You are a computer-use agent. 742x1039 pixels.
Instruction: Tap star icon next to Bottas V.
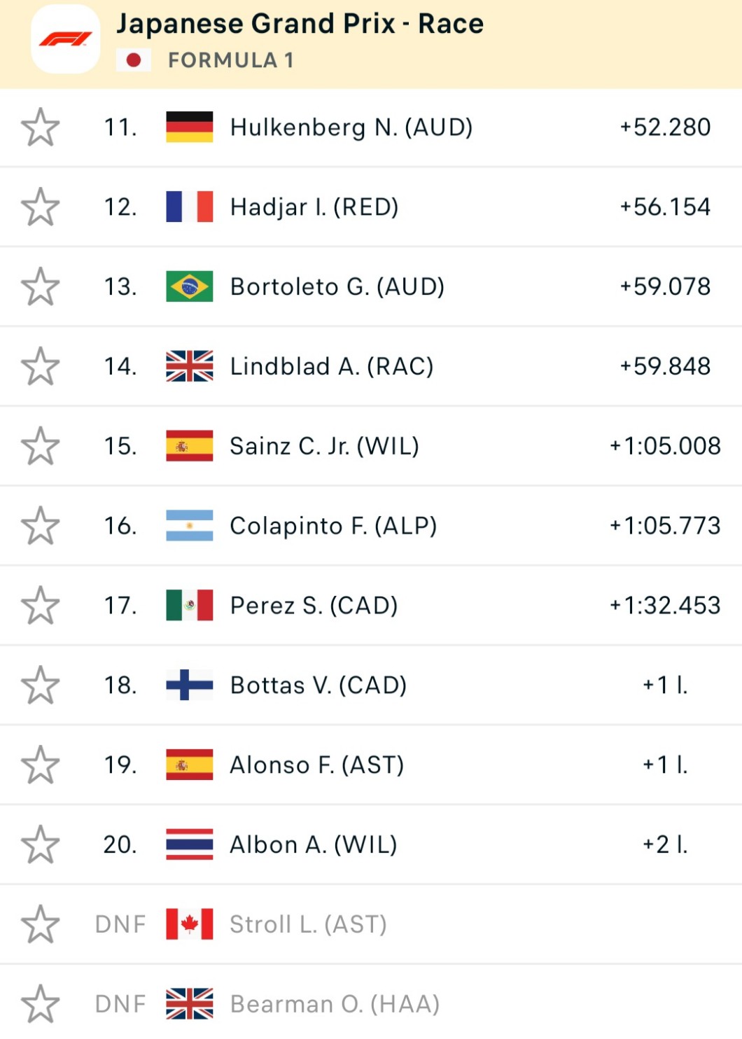click(40, 685)
